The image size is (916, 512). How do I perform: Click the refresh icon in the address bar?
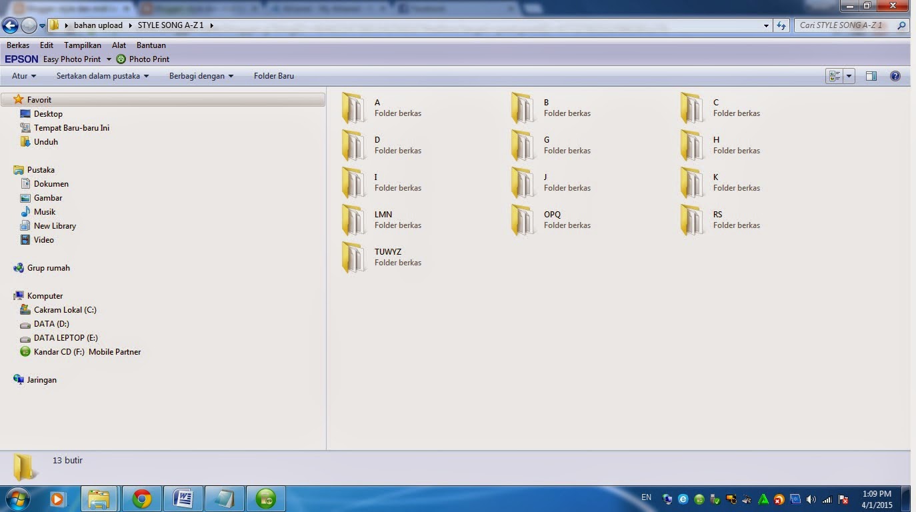click(x=781, y=25)
